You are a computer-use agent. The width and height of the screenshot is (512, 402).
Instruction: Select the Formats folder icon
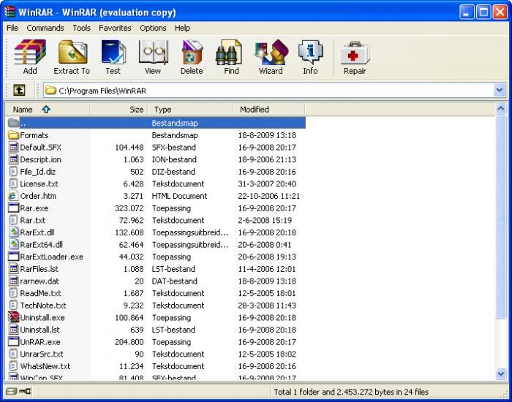(x=13, y=135)
